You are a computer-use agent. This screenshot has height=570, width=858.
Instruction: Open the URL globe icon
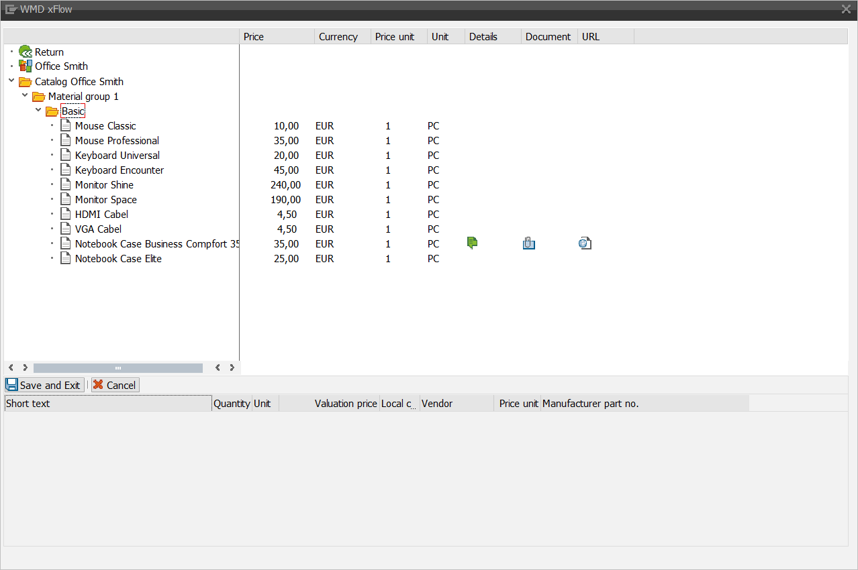(585, 243)
